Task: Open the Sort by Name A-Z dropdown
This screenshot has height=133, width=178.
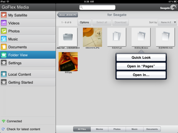Action: pos(167,22)
